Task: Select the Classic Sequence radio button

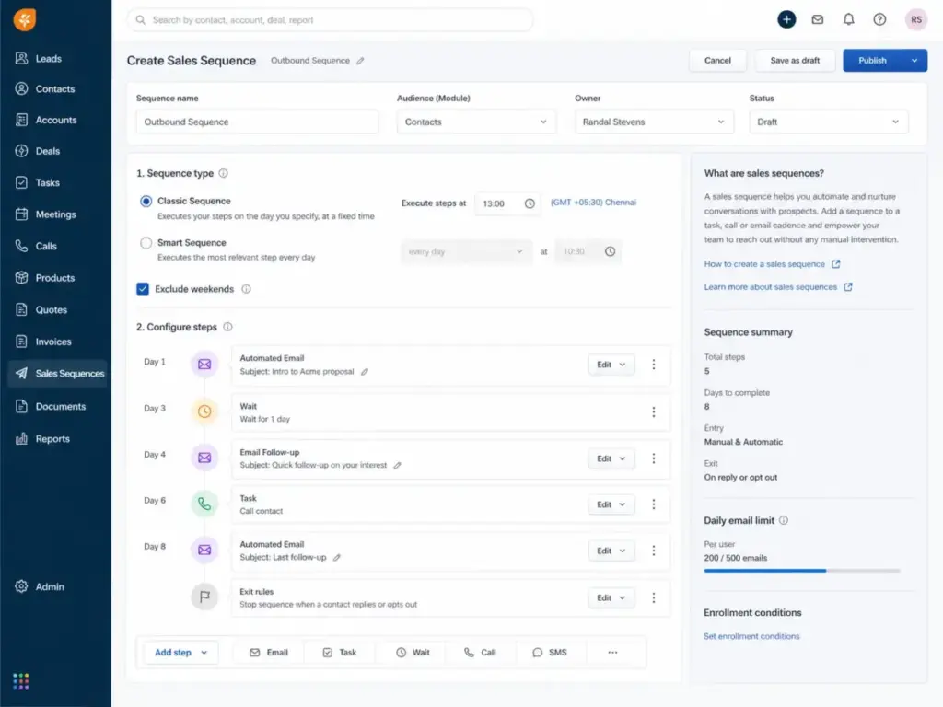Action: (146, 202)
